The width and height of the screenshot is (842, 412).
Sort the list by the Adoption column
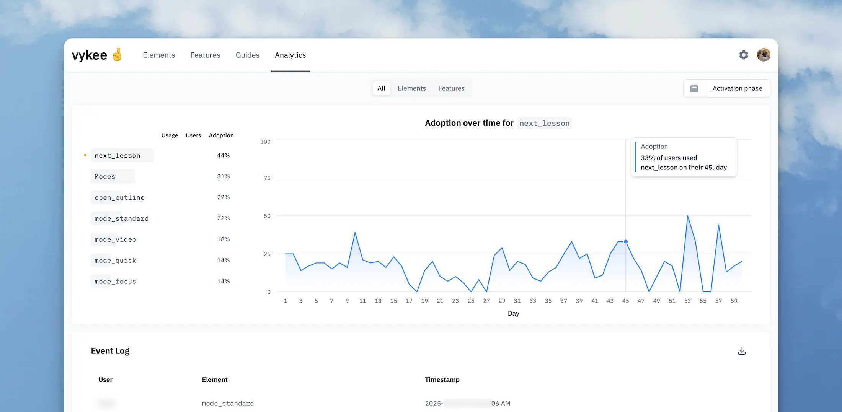pyautogui.click(x=221, y=135)
